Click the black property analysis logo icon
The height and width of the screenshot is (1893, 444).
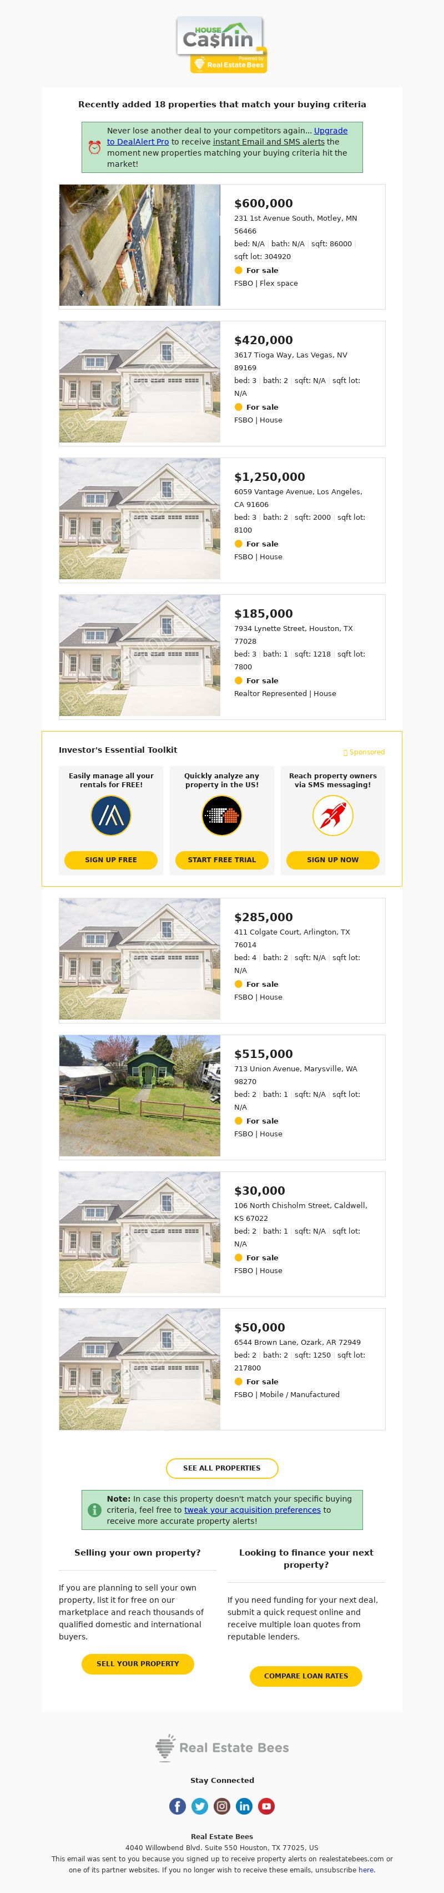tap(221, 816)
